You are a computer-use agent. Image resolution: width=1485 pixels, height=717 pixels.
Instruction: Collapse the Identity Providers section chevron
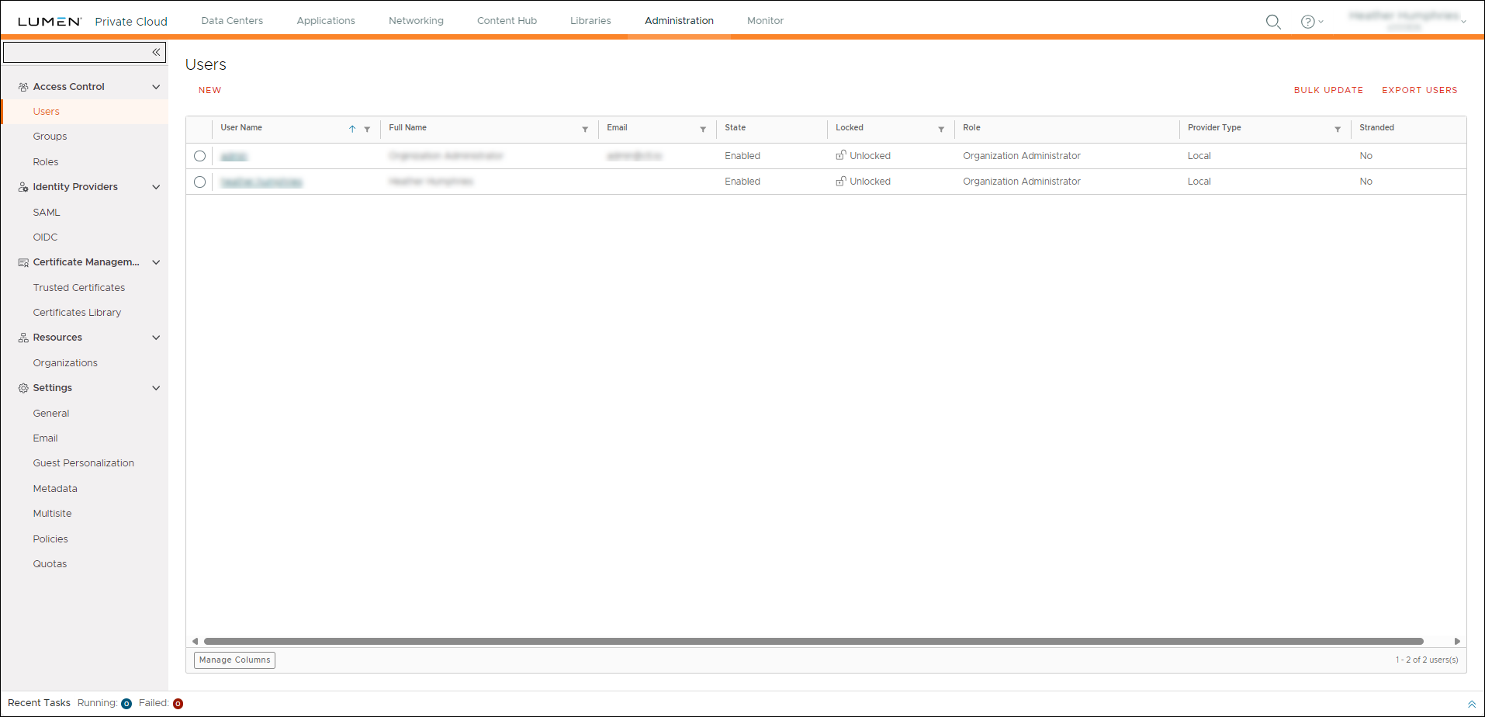click(x=156, y=187)
